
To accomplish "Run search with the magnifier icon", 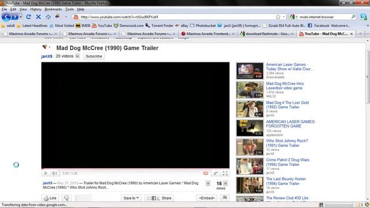I will (x=353, y=17).
